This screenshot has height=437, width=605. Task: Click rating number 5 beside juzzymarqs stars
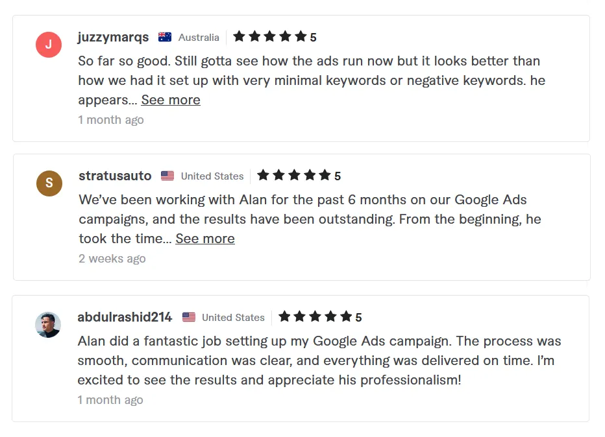(x=313, y=38)
